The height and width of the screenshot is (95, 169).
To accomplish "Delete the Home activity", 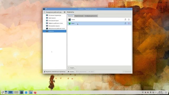I will [x=129, y=20].
